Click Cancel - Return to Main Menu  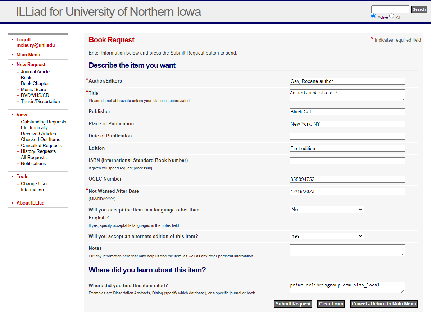click(384, 304)
